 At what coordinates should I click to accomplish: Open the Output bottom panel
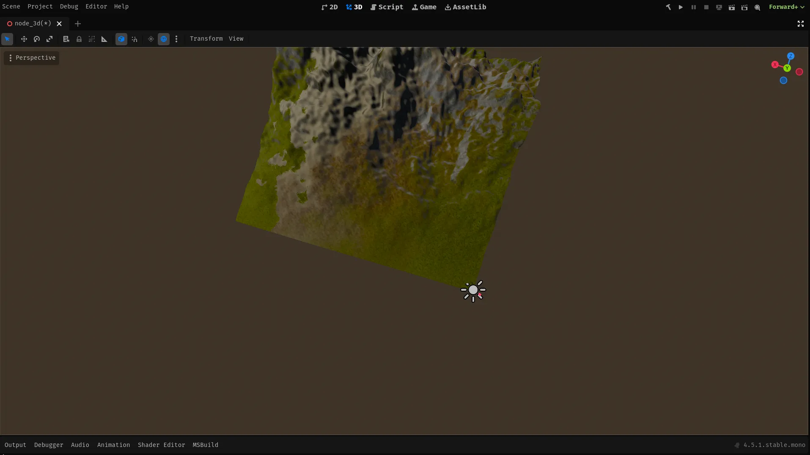tap(15, 445)
